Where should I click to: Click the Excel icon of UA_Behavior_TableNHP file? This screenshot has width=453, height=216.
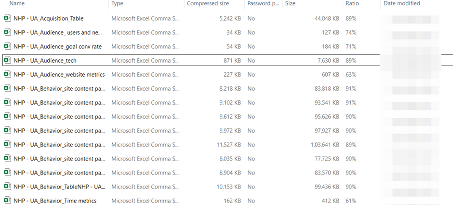[x=7, y=187]
